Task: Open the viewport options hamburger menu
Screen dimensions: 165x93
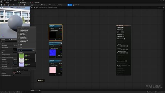Action: [1, 7]
